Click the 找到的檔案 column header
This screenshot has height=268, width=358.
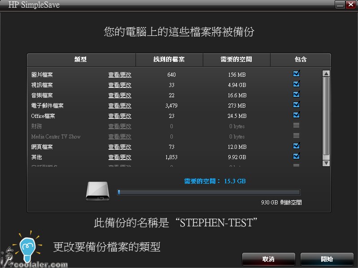coord(169,60)
